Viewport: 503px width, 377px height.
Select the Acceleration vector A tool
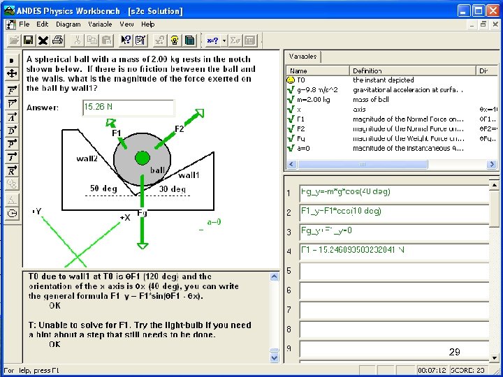12,117
